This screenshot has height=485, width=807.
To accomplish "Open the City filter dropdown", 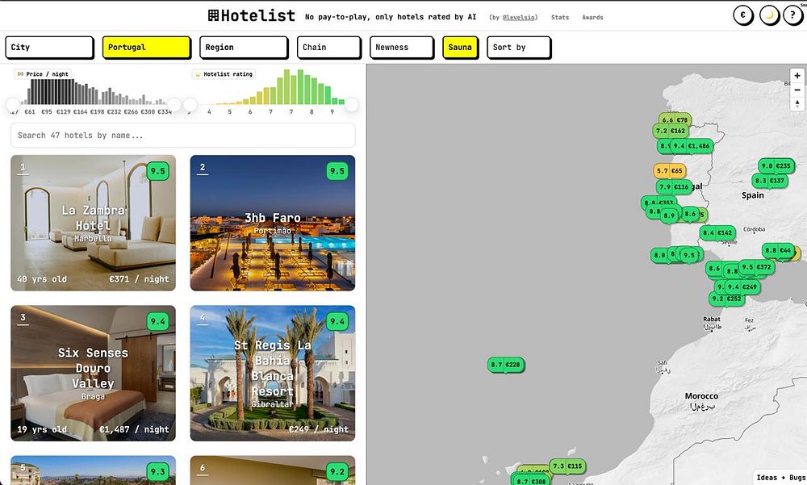I will point(49,48).
